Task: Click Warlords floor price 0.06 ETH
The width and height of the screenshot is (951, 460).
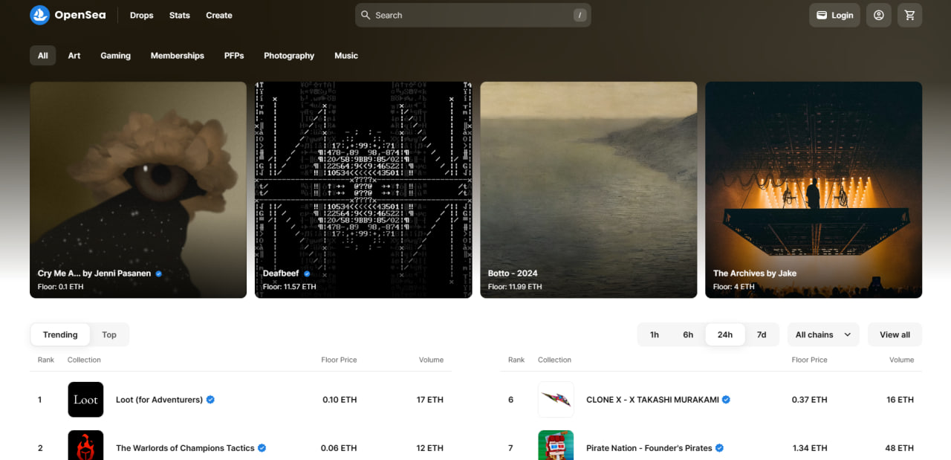Action: pyautogui.click(x=339, y=448)
